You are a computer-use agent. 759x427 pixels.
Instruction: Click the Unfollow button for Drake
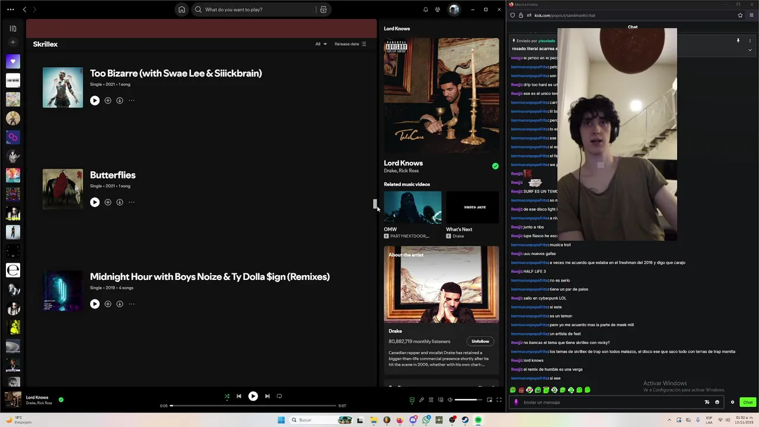480,342
